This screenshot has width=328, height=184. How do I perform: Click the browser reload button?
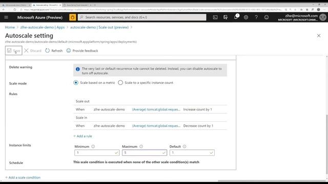pos(15,10)
